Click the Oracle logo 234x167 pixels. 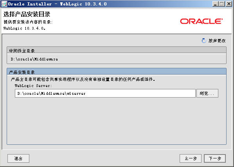click(x=201, y=21)
